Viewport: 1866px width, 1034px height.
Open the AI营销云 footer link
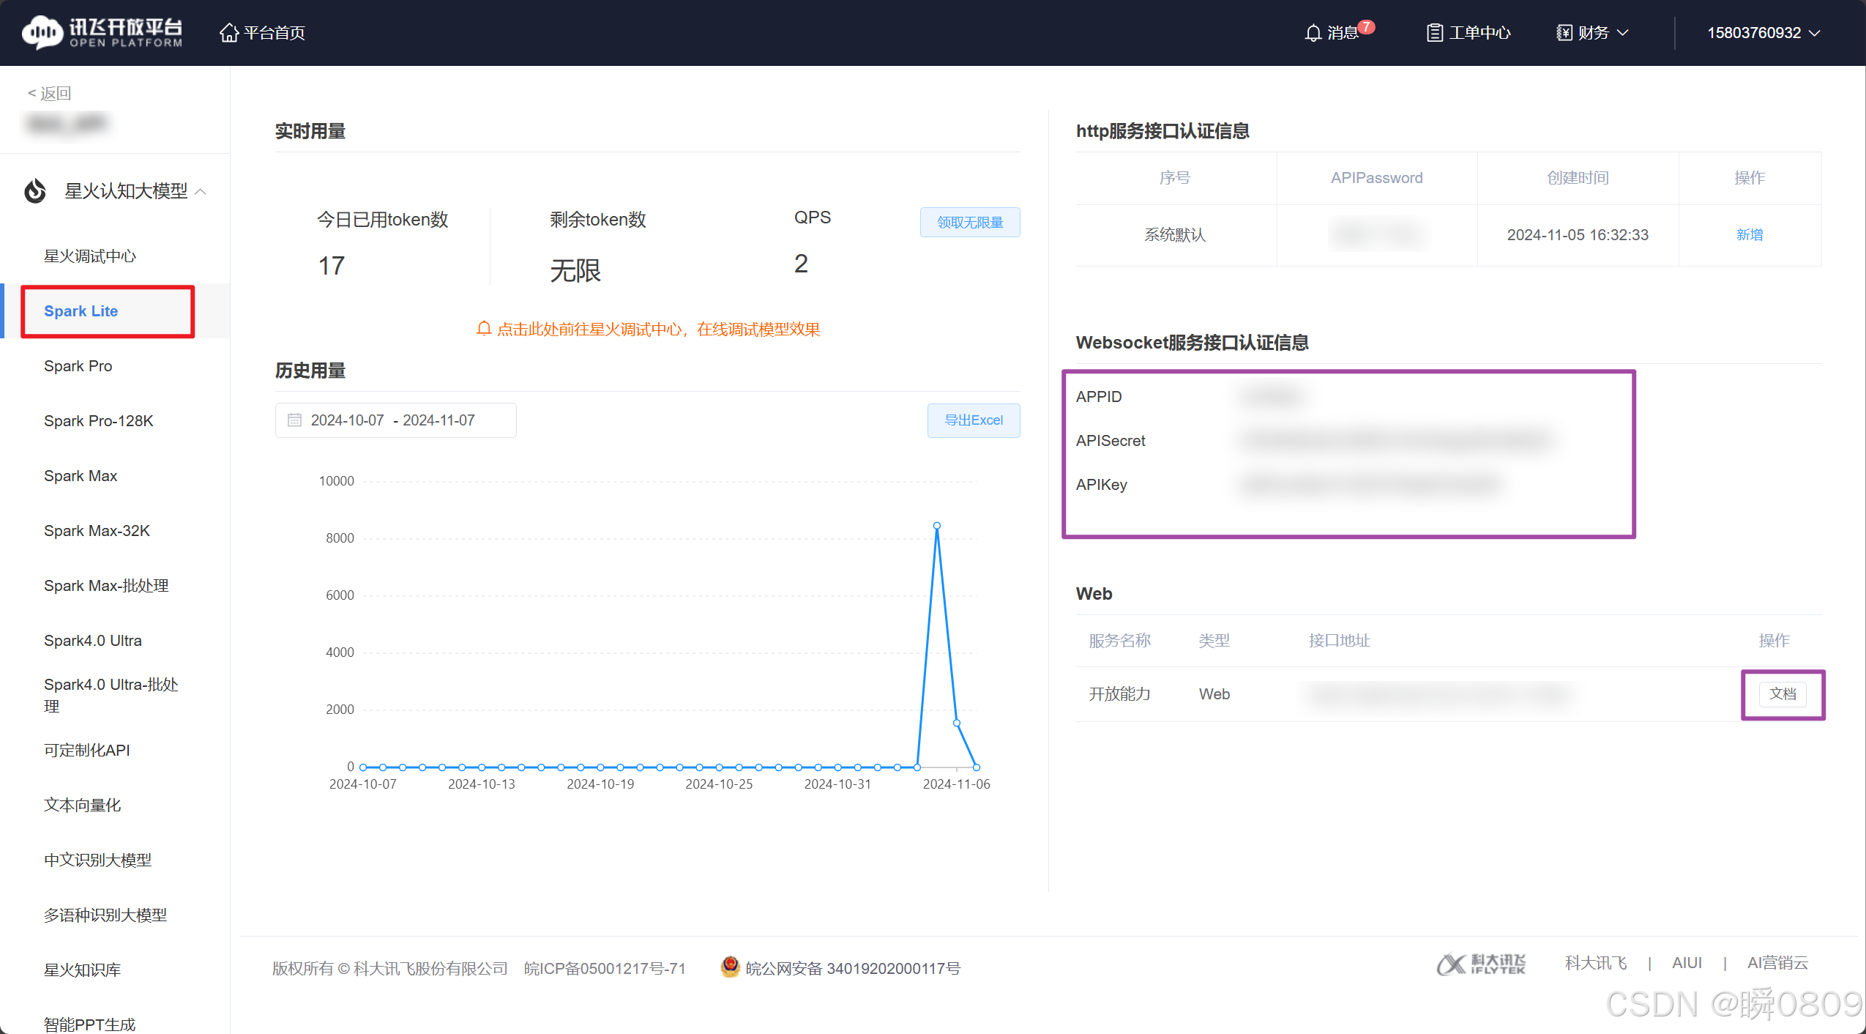pyautogui.click(x=1777, y=963)
